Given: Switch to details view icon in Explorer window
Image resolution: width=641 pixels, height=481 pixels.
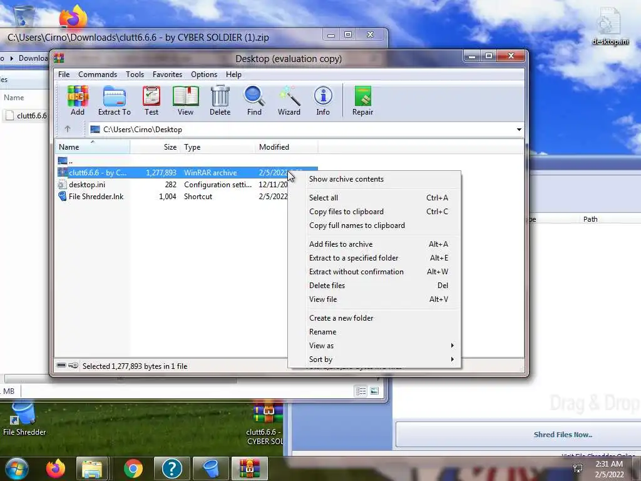Looking at the screenshot, I should (361, 391).
